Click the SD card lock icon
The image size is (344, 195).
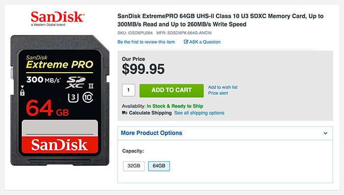pyautogui.click(x=22, y=91)
